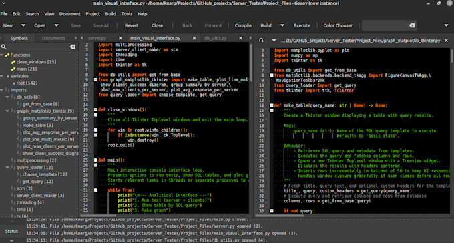Click the New toolbar button
The image size is (454, 243).
(x=8, y=25)
